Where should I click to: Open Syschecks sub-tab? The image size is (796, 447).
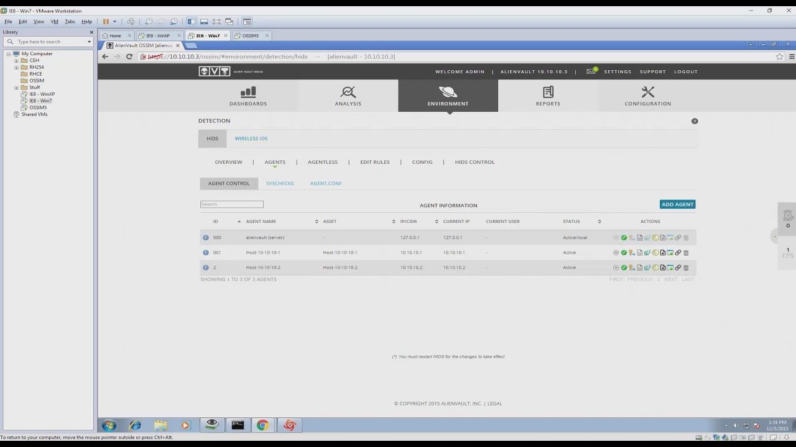point(280,184)
